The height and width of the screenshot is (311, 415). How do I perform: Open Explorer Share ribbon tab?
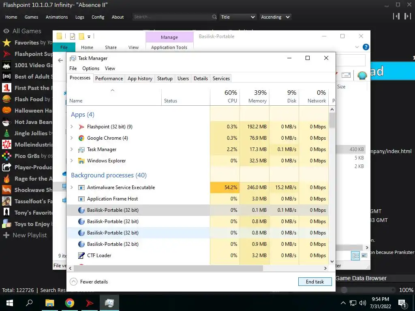[111, 47]
